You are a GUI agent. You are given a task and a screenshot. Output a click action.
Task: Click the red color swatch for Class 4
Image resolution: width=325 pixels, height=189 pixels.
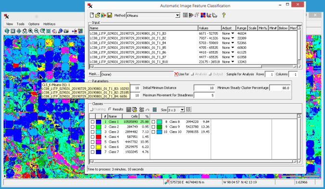98,137
